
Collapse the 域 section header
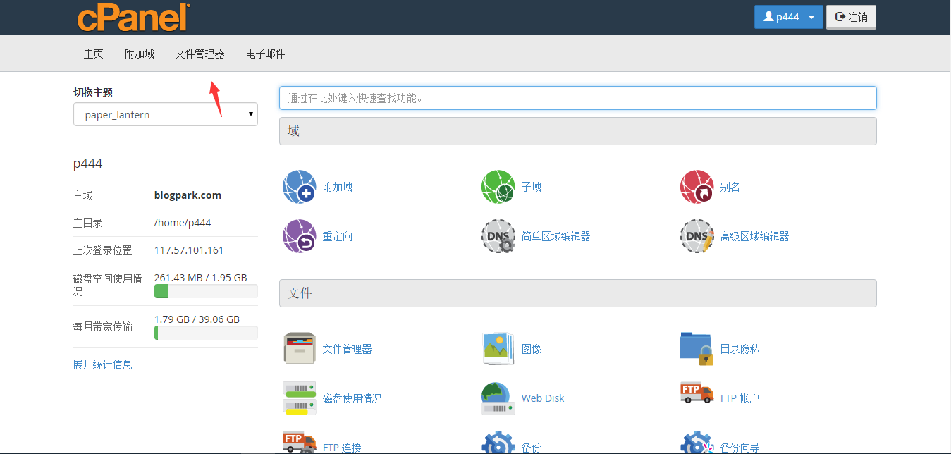(577, 131)
